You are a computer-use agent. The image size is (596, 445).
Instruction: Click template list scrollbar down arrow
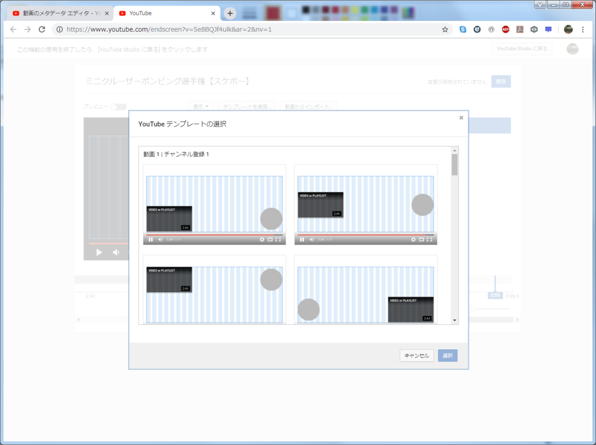[454, 320]
